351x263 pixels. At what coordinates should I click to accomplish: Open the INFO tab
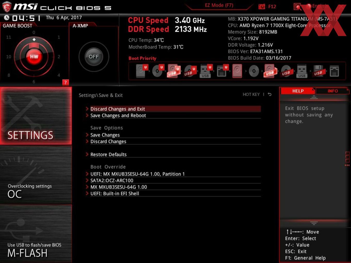(x=332, y=91)
